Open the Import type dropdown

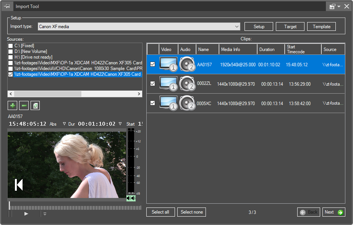coord(237,27)
